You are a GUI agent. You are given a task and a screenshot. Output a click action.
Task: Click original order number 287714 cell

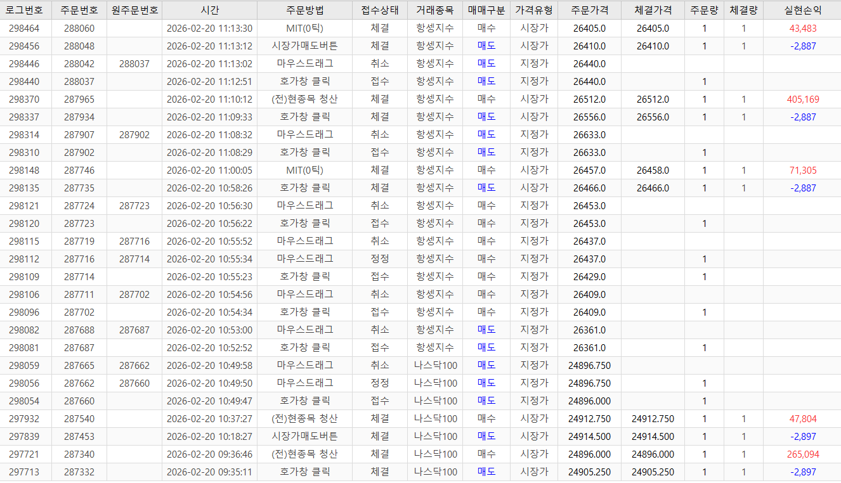point(134,259)
